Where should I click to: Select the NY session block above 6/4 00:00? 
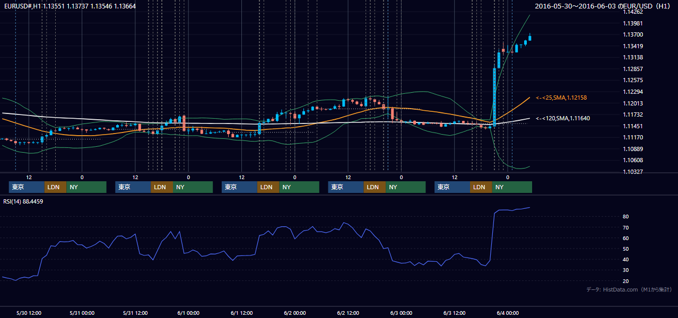[512, 187]
